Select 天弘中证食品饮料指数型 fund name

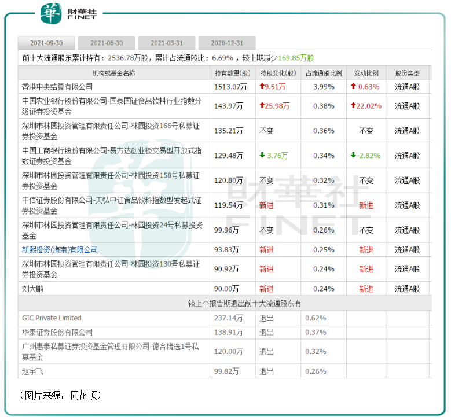pos(112,205)
